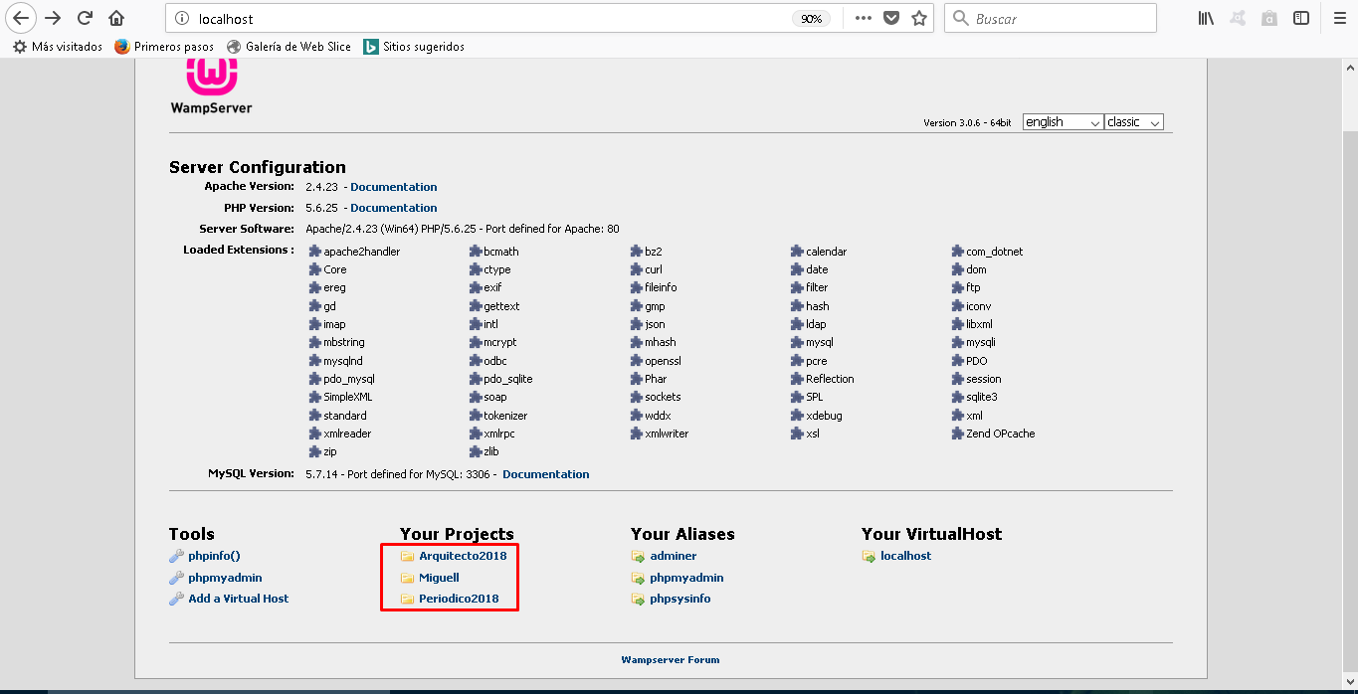Open the browser home page
Image resolution: width=1358 pixels, height=694 pixels.
(116, 18)
